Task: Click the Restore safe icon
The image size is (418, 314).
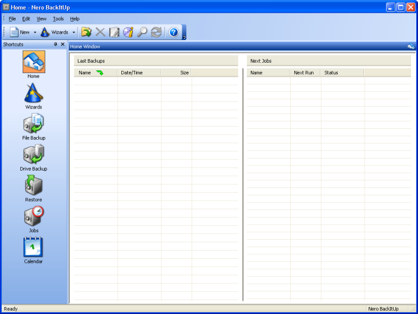Action: point(33,185)
